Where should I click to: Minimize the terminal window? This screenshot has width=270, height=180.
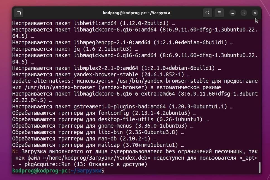232,13
